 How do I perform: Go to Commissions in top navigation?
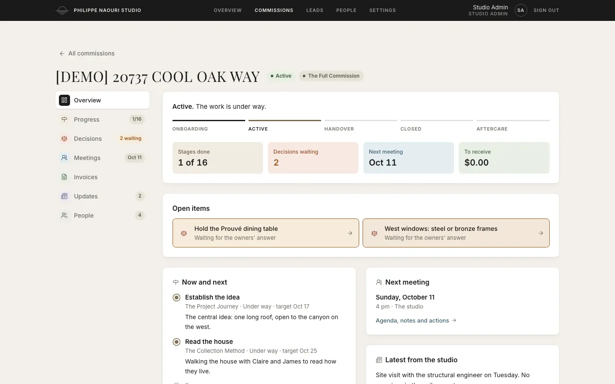274,10
